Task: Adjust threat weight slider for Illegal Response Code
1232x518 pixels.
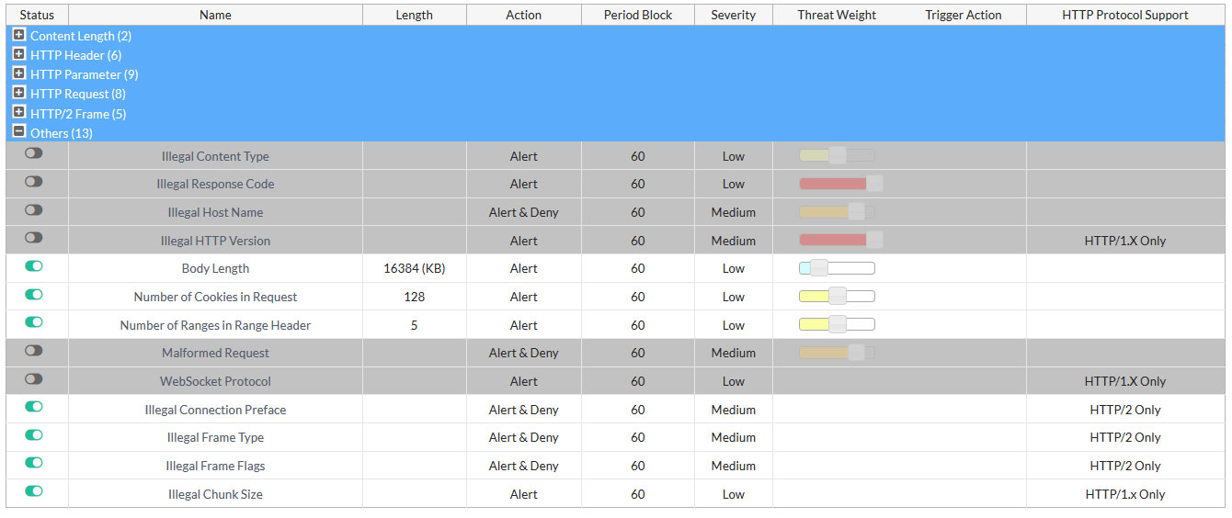Action: [x=874, y=184]
